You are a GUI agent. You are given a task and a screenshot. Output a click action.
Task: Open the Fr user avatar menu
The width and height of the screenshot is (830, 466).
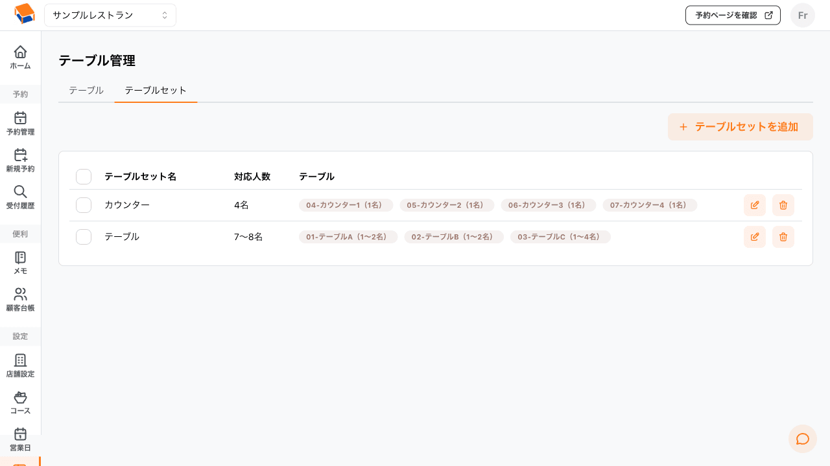802,16
